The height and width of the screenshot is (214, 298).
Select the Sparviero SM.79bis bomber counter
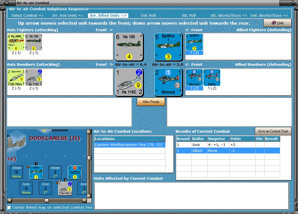click(x=16, y=77)
